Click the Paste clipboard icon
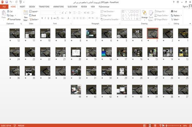 tap(4, 13)
